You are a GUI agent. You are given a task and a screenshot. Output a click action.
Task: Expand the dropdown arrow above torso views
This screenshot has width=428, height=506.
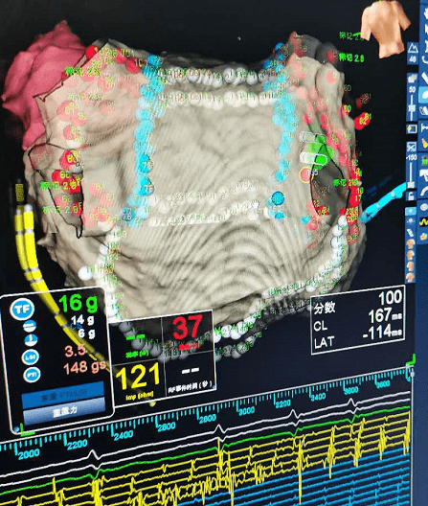click(411, 211)
